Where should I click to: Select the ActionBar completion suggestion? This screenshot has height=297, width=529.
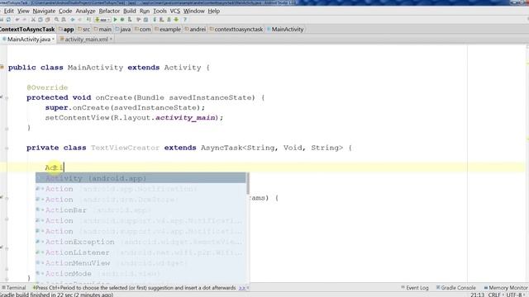coord(141,210)
